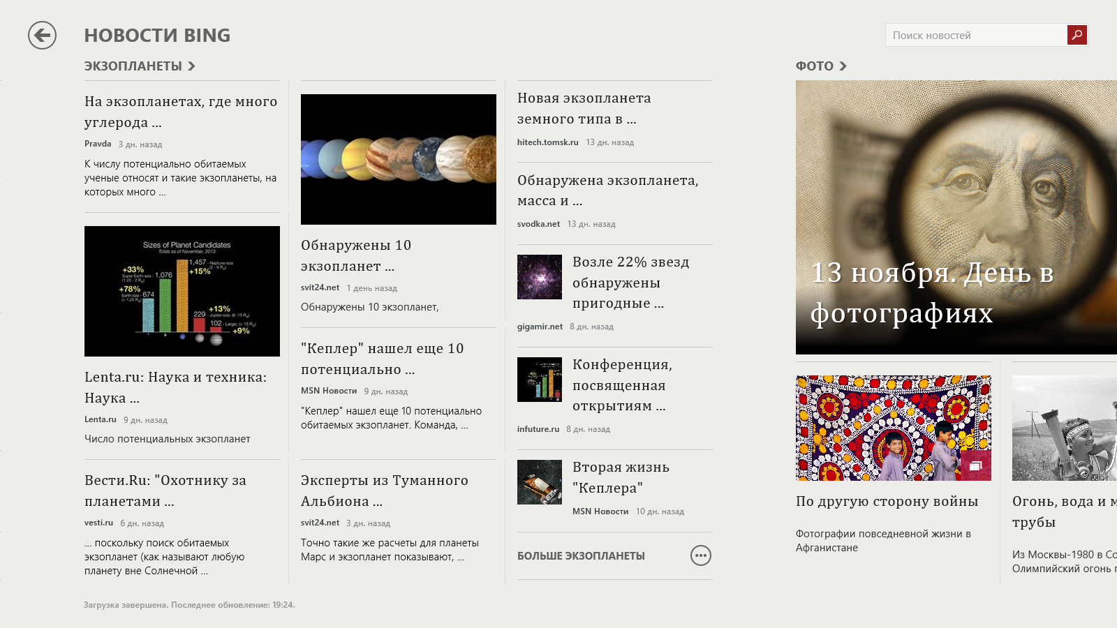The height and width of the screenshot is (628, 1117).
Task: Click infuture.ru source label
Action: point(538,429)
